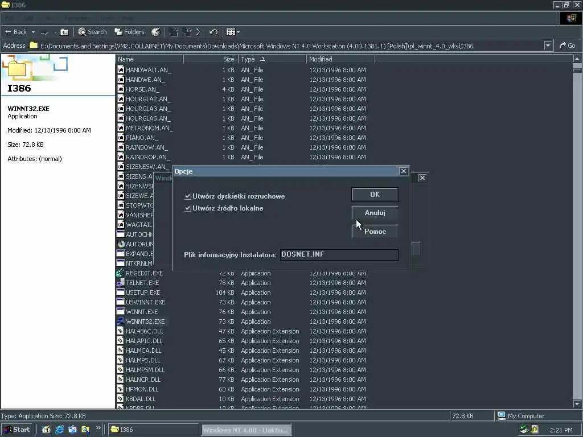Click the Views toolbar icon

pos(231,32)
